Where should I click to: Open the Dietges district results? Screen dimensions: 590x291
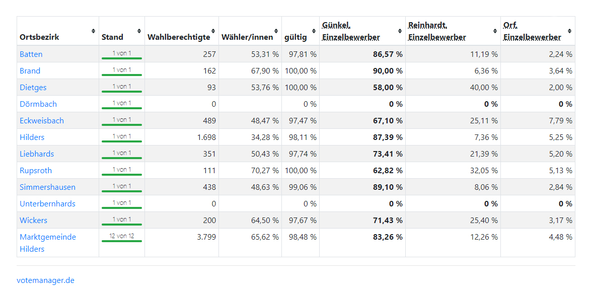(33, 88)
